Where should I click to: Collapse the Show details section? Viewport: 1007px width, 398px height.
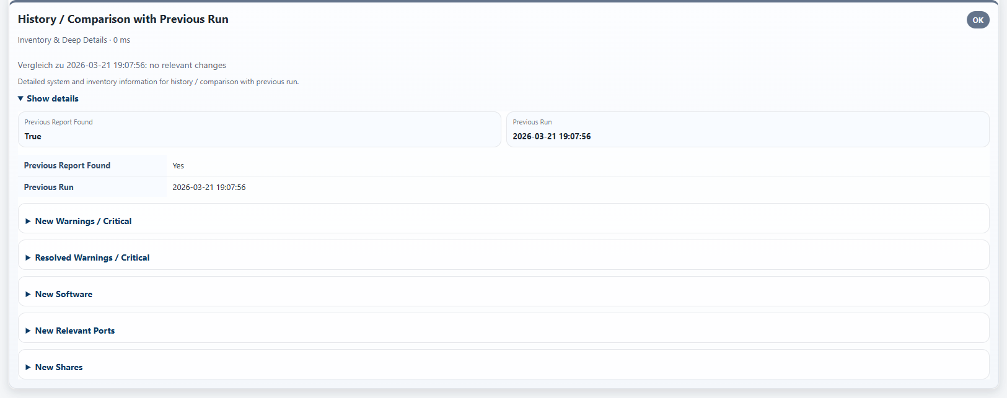coord(48,98)
